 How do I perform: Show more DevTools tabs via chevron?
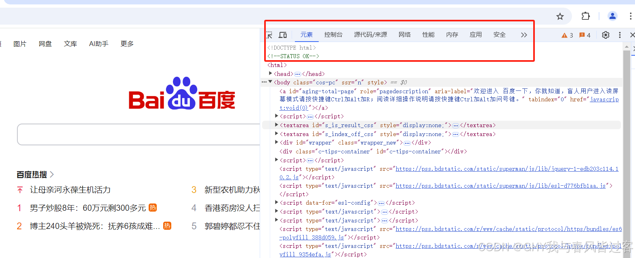(x=524, y=35)
